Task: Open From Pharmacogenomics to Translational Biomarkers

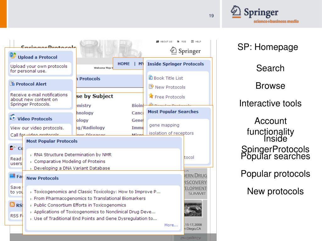Action: coord(90,198)
